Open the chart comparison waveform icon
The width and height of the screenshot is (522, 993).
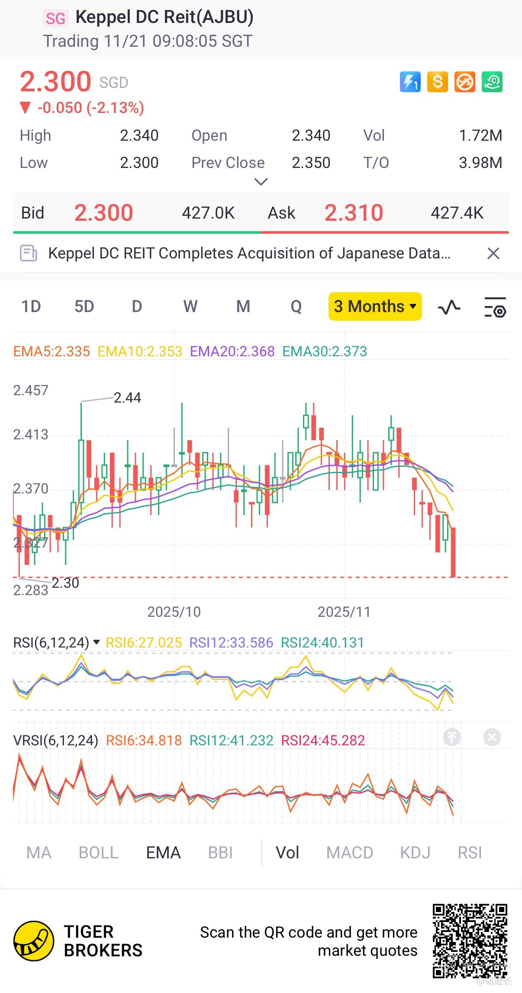449,307
